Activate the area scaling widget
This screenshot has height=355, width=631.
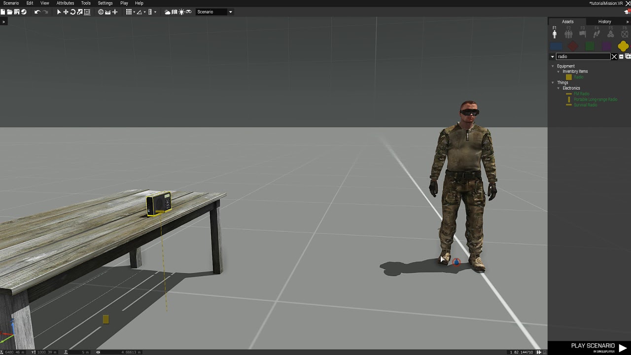87,12
